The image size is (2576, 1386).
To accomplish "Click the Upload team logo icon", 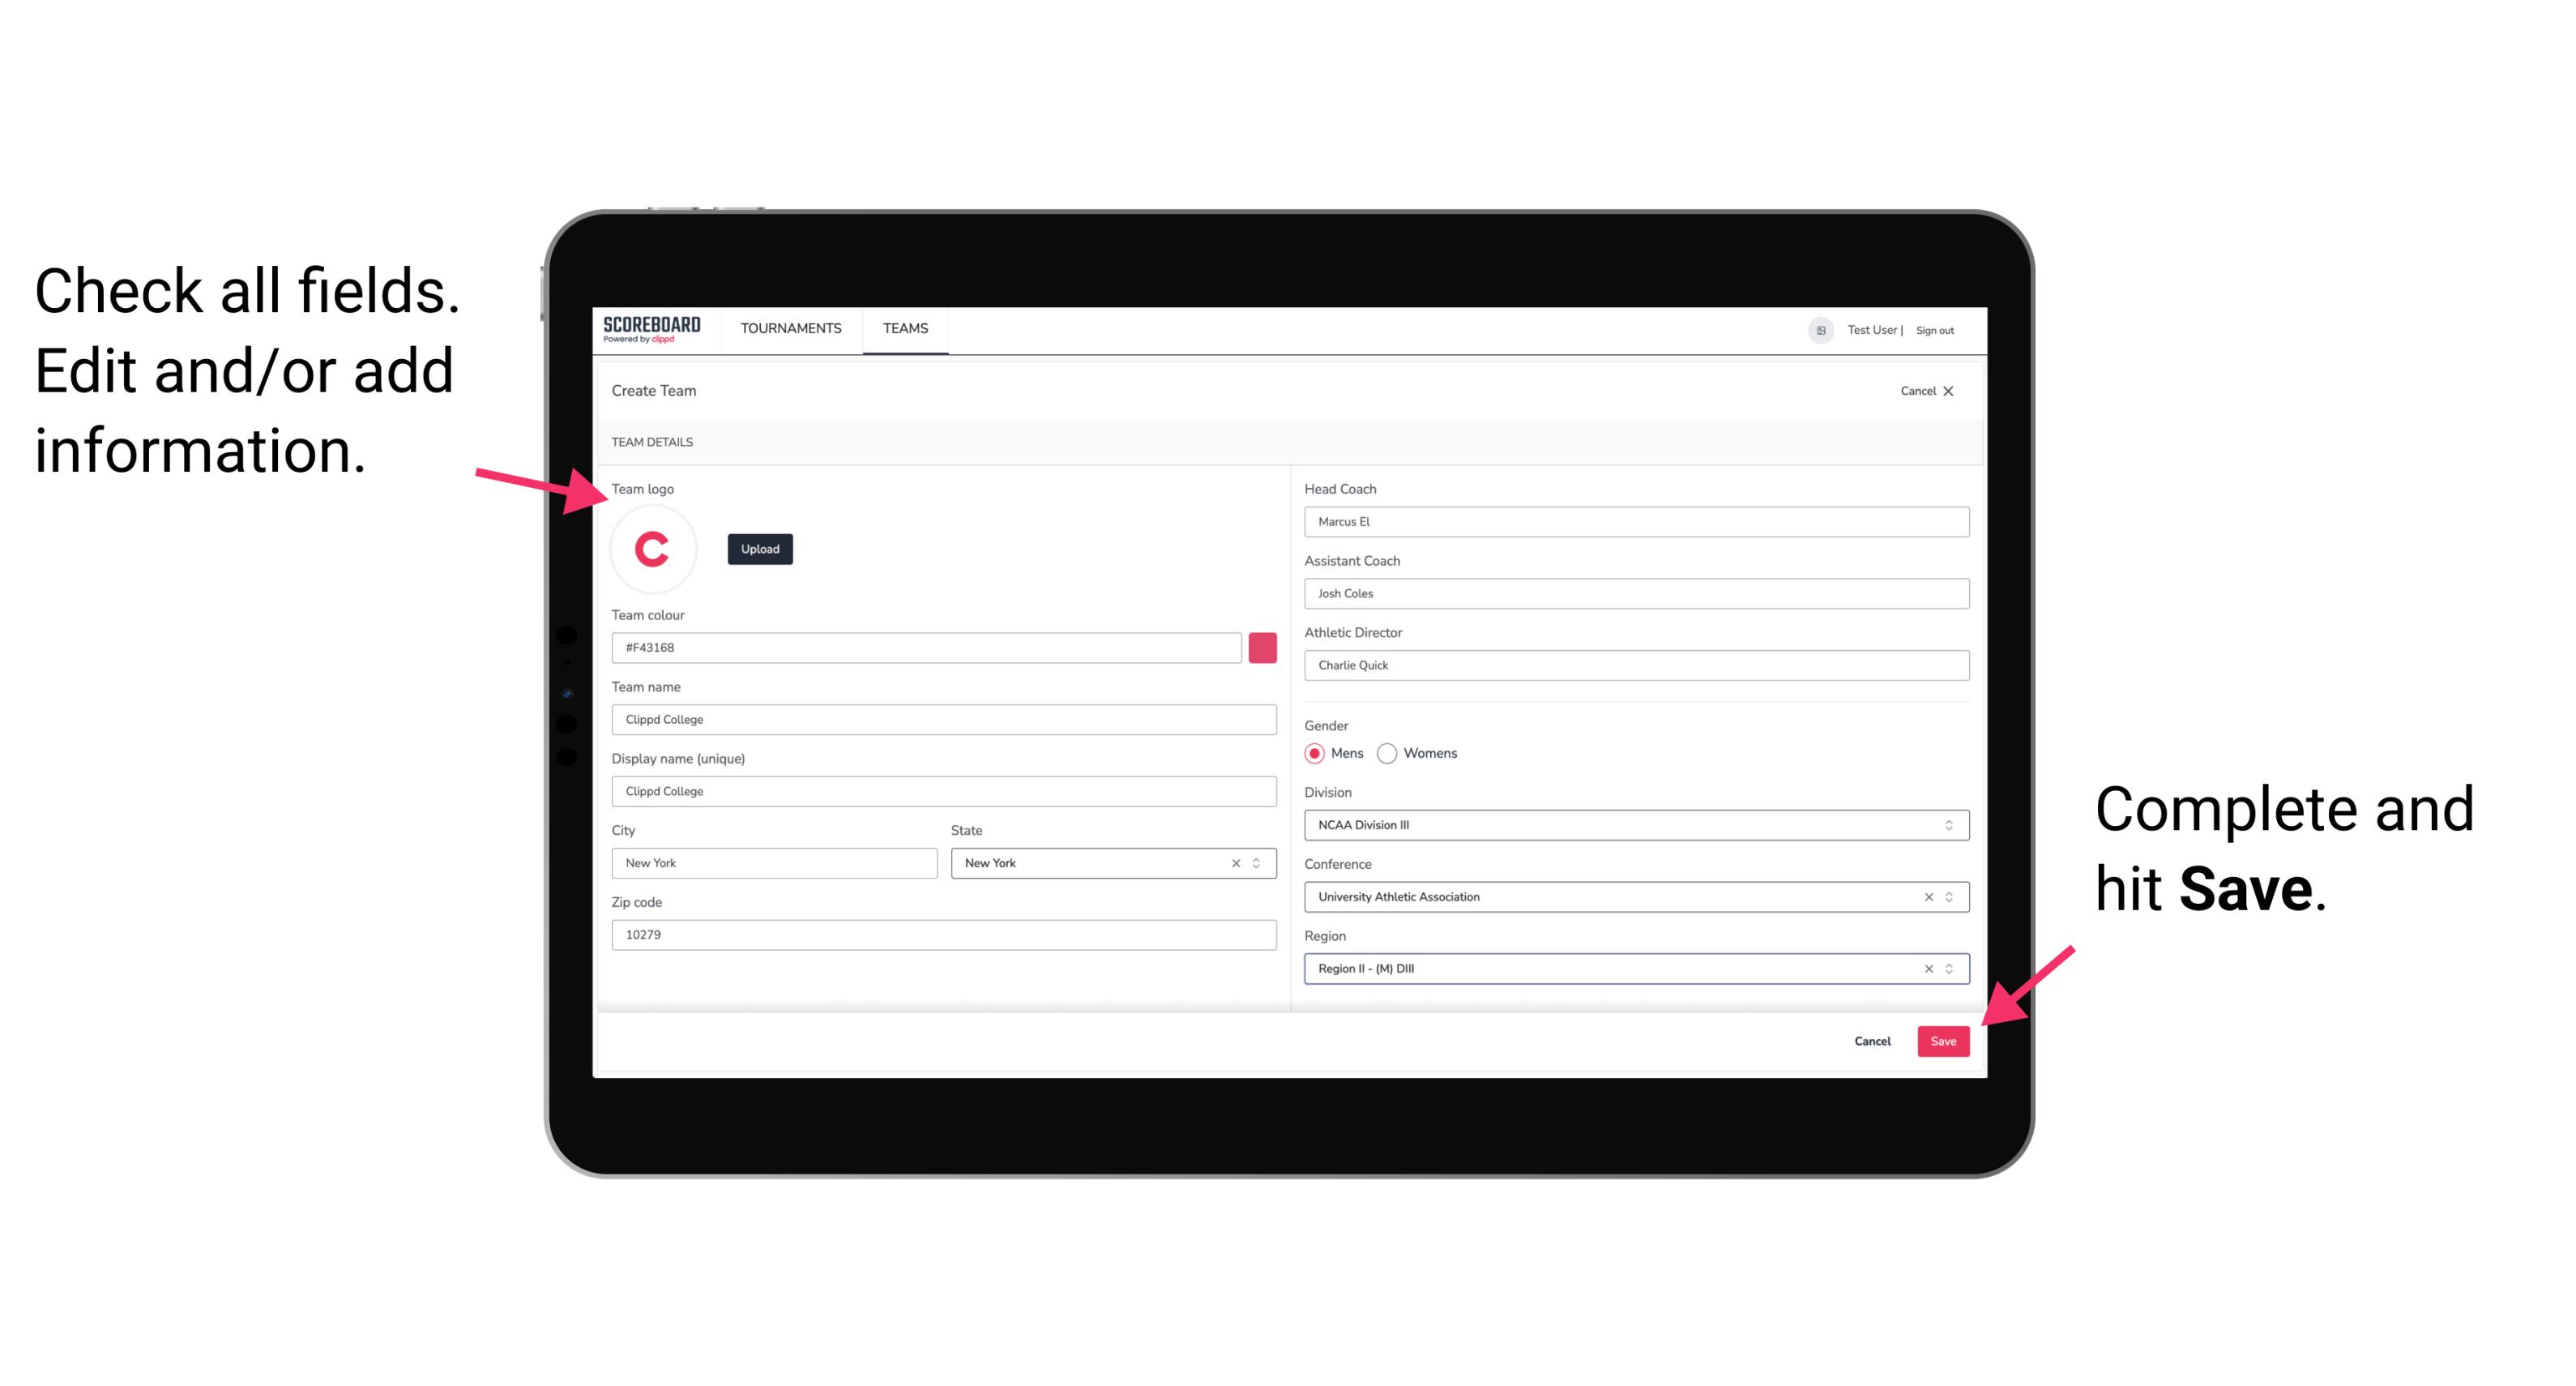I will click(x=759, y=548).
